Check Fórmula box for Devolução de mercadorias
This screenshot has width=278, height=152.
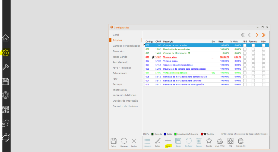253,49
